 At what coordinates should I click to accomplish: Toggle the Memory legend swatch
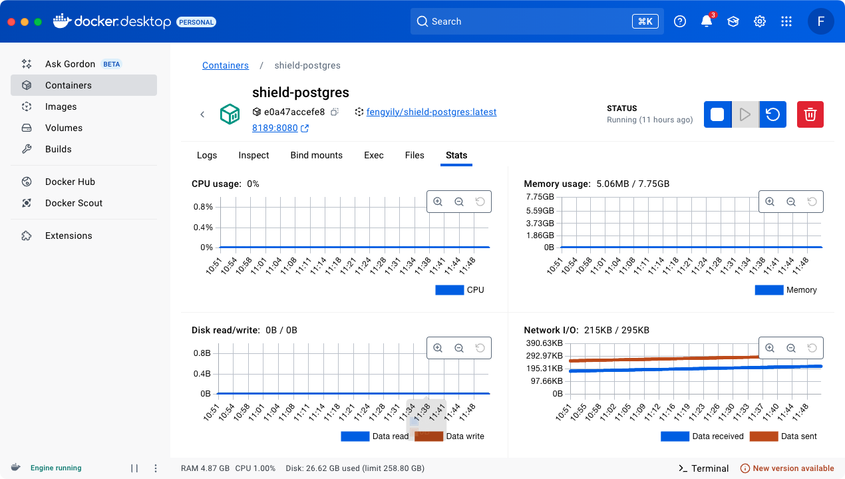click(769, 290)
